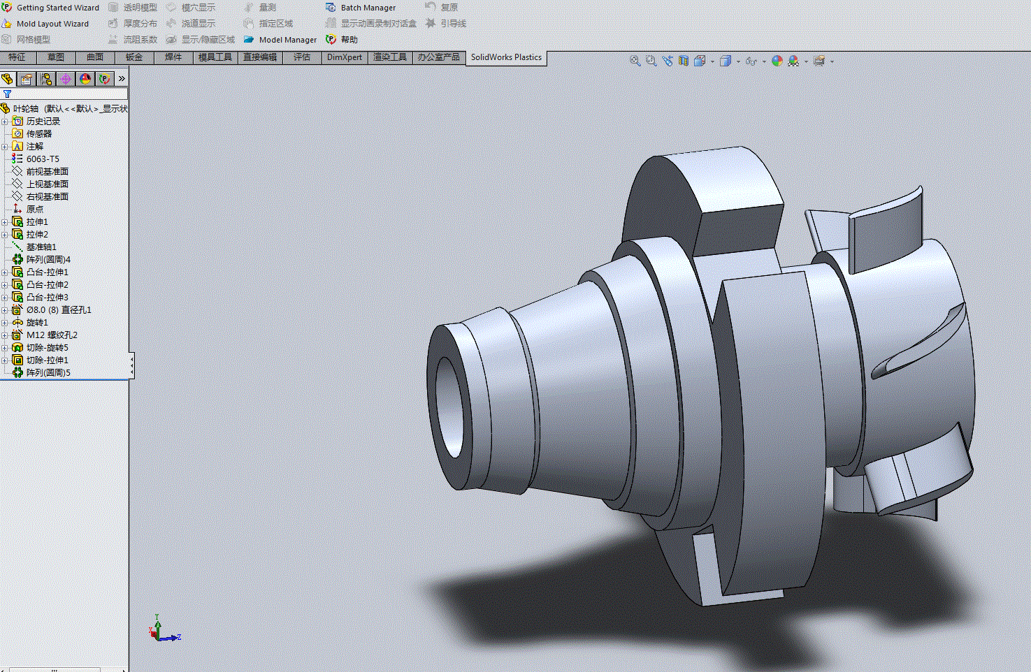This screenshot has width=1031, height=672.
Task: Toggle the Section View icon
Action: pos(684,61)
